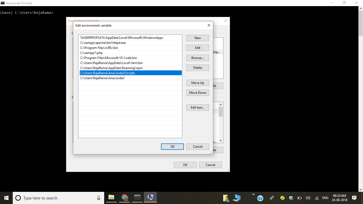Move the selected entry down

pyautogui.click(x=197, y=93)
